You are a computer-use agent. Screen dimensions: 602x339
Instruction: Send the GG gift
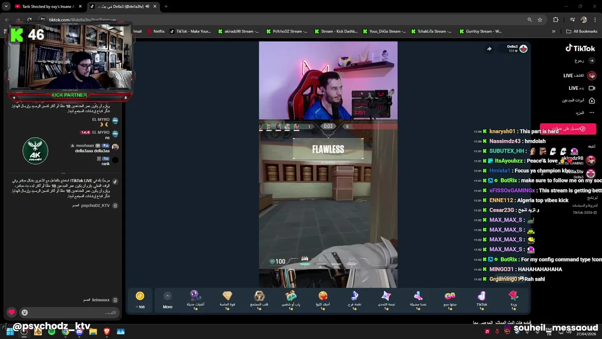tap(450, 299)
